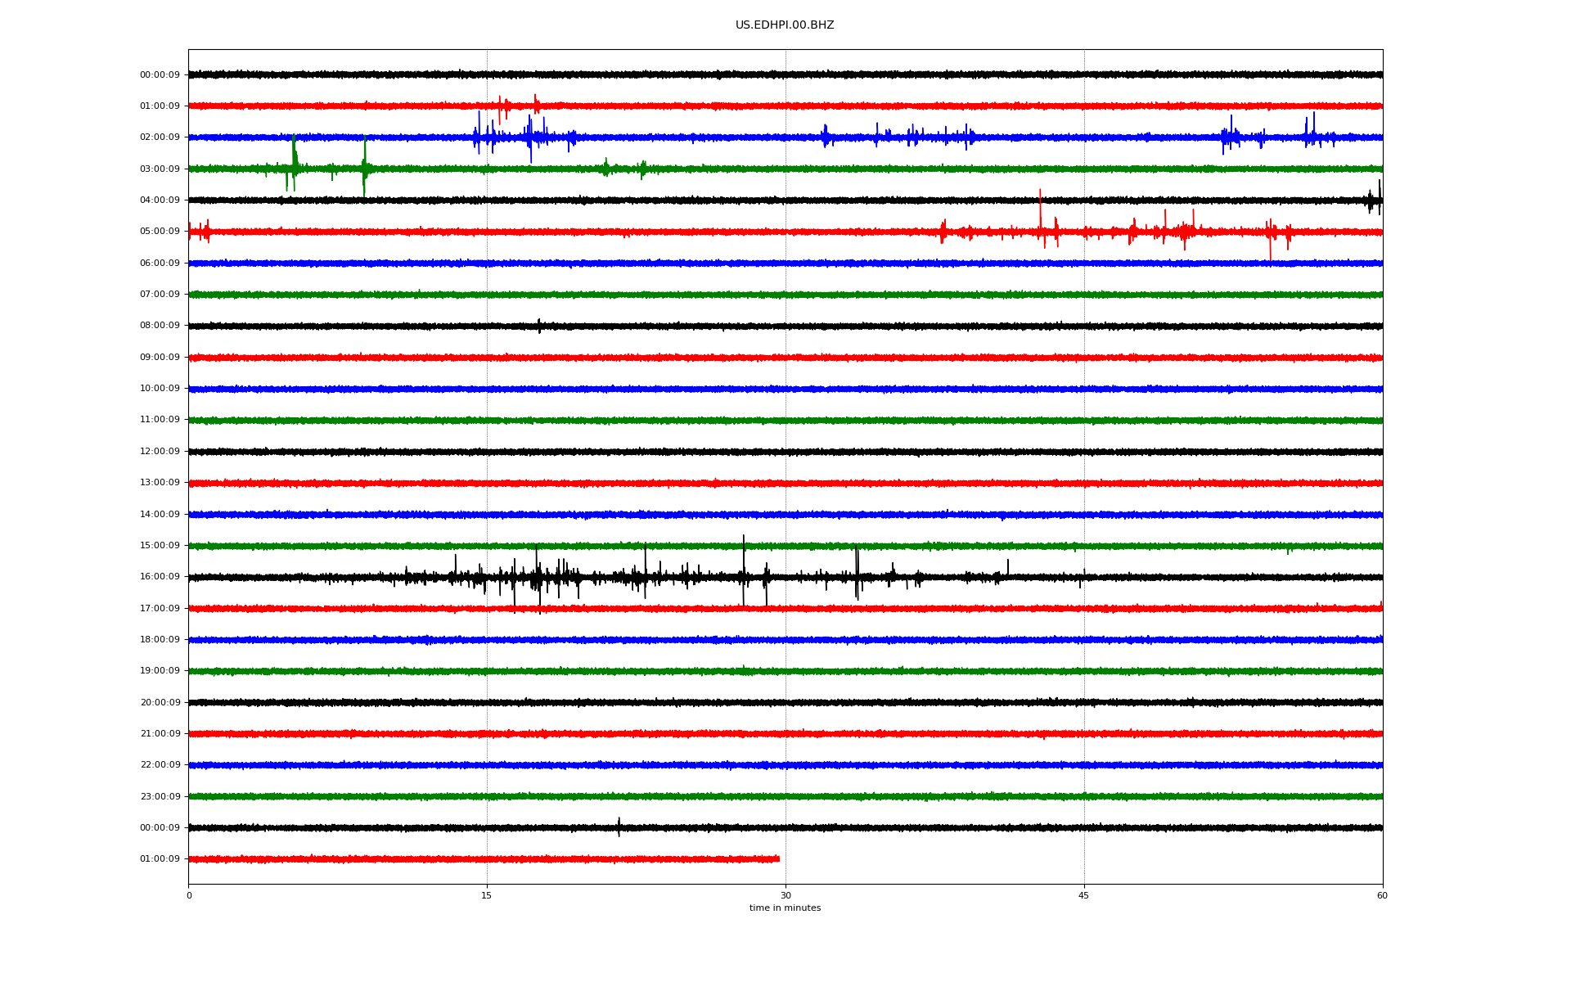Click the 08:00:09 row time label

[160, 326]
